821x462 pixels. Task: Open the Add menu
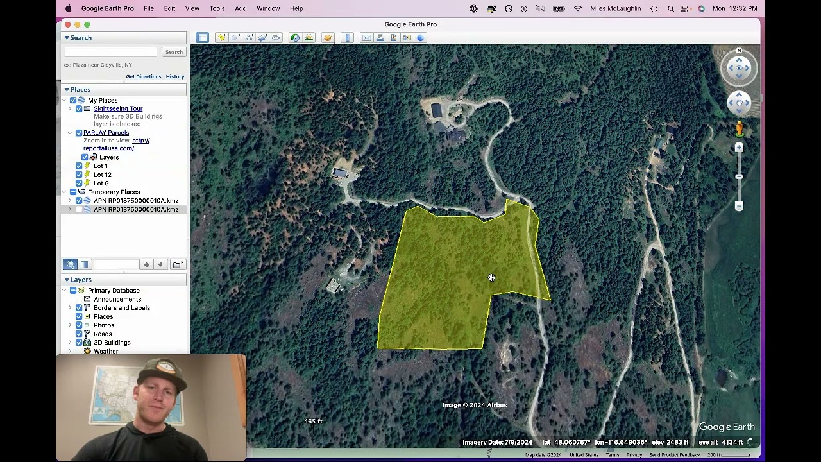click(x=241, y=8)
